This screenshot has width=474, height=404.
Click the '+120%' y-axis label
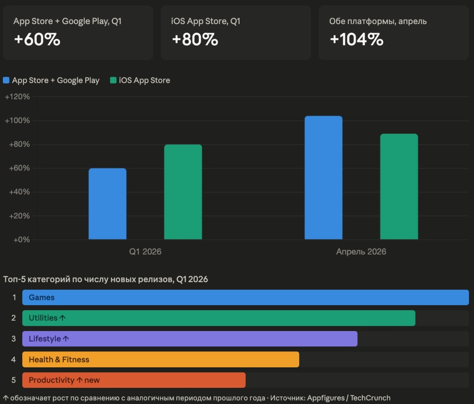17,97
